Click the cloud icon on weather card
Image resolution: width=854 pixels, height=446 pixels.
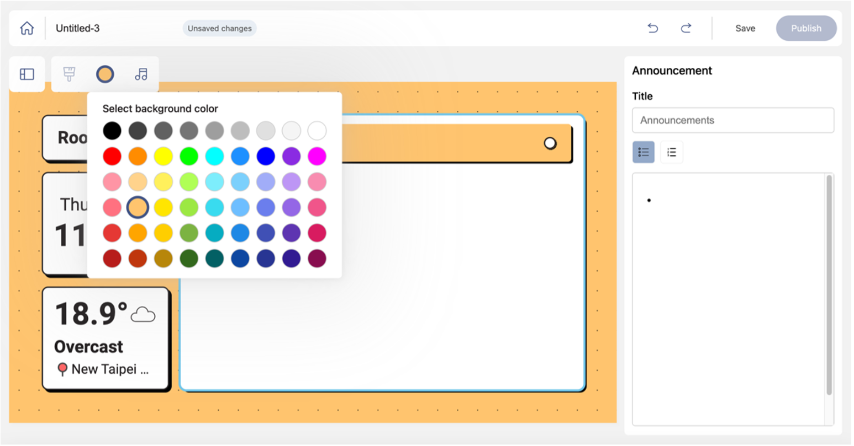coord(143,314)
